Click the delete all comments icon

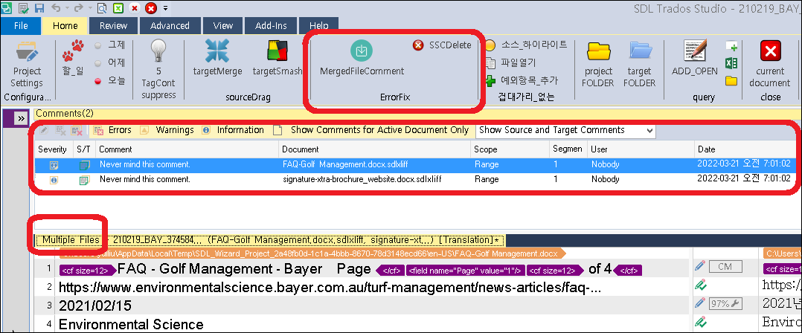77,131
